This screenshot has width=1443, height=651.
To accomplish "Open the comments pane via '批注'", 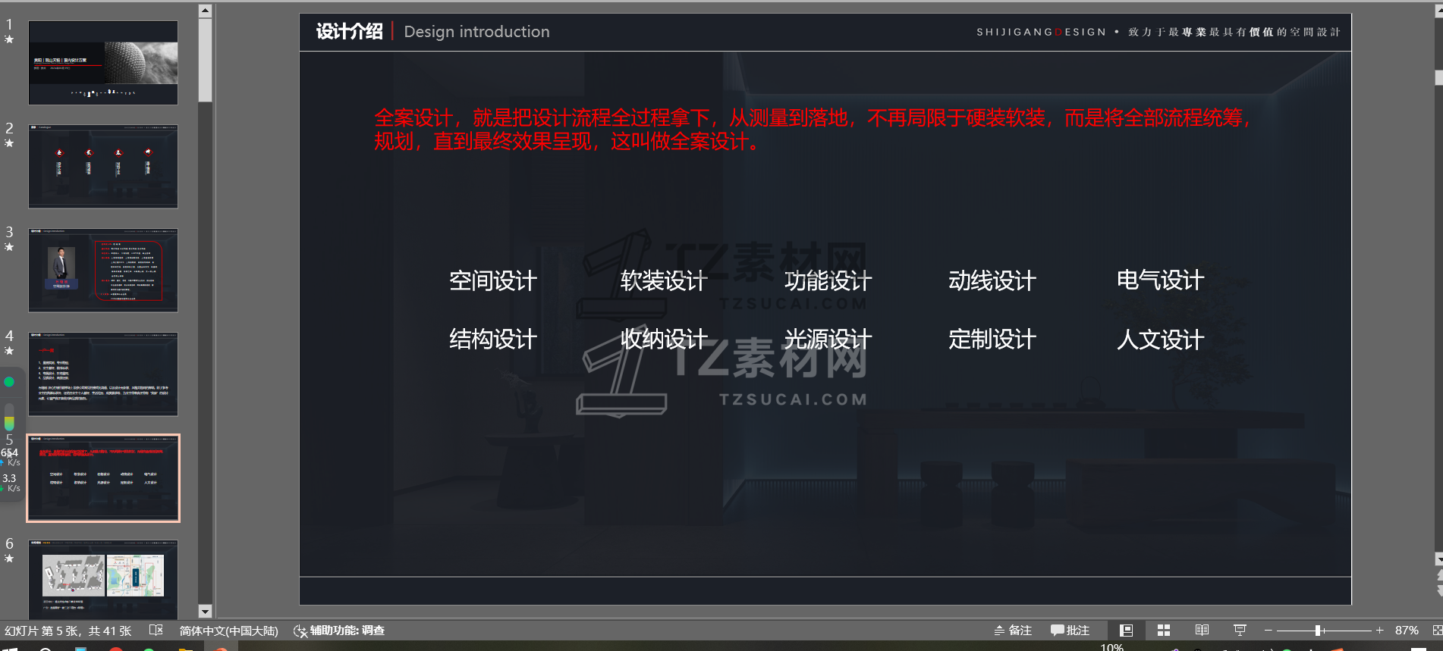I will [1070, 631].
